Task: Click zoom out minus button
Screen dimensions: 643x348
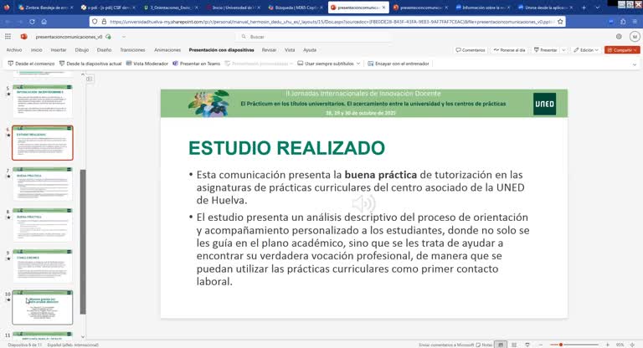Action: pyautogui.click(x=541, y=345)
